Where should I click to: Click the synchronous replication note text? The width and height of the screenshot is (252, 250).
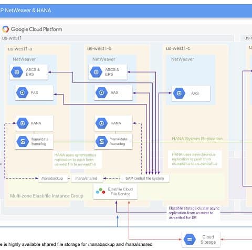pyautogui.click(x=75, y=160)
